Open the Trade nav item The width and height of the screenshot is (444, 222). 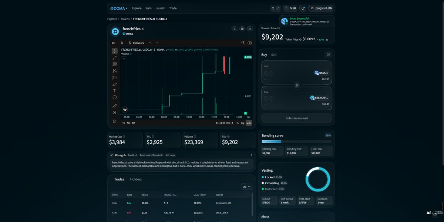click(x=173, y=8)
